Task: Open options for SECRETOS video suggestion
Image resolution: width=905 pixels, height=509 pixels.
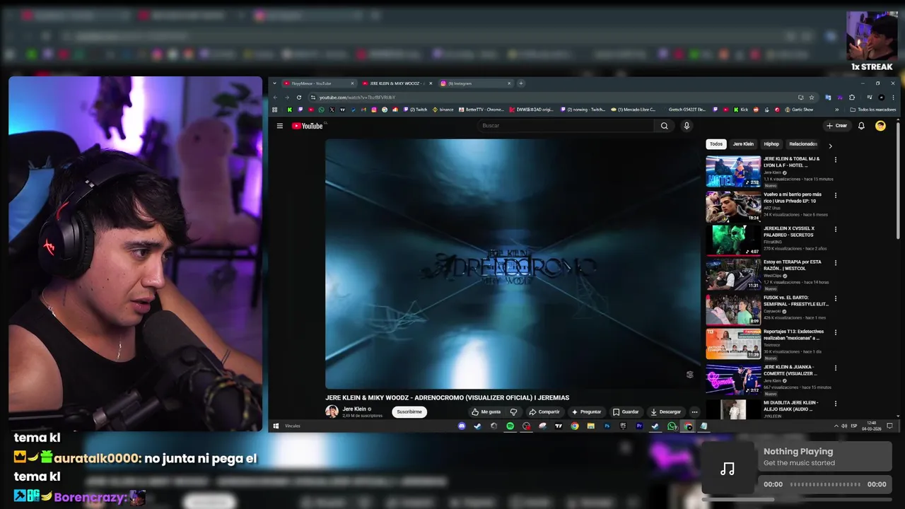Action: pyautogui.click(x=836, y=229)
